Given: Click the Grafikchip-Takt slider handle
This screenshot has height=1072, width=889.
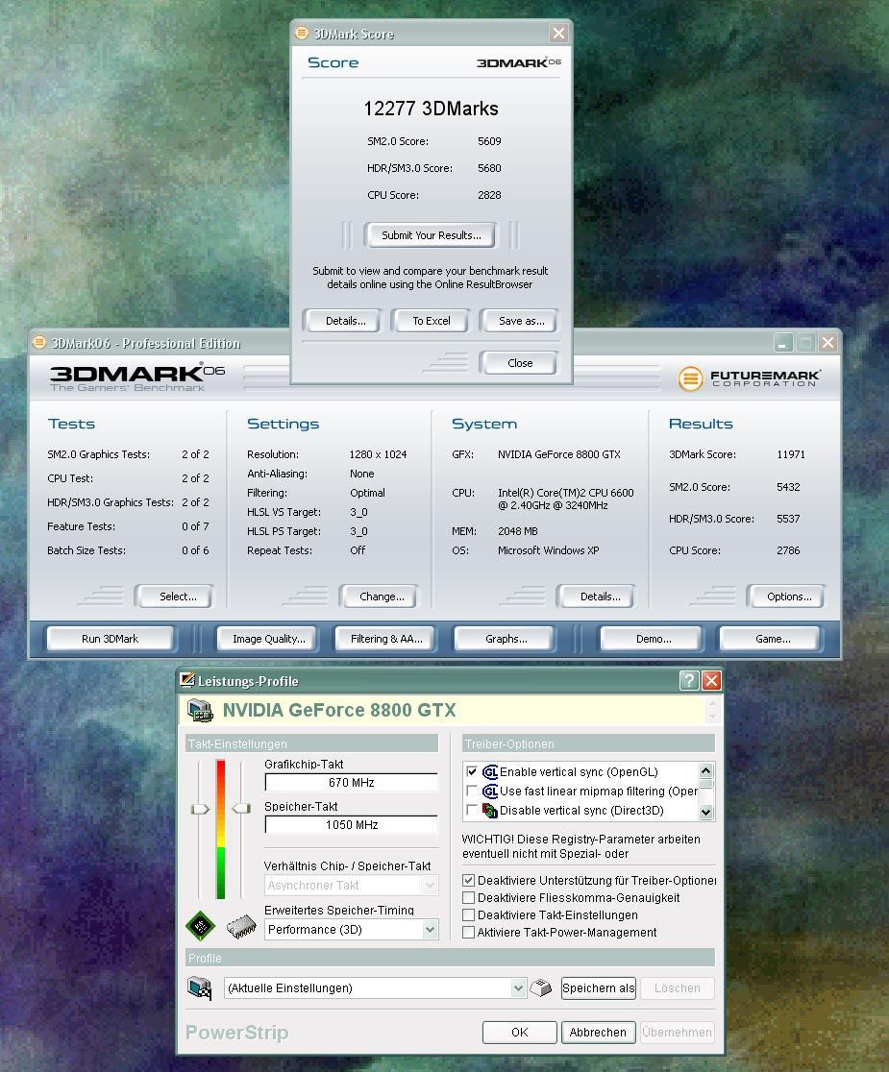Looking at the screenshot, I should [200, 809].
